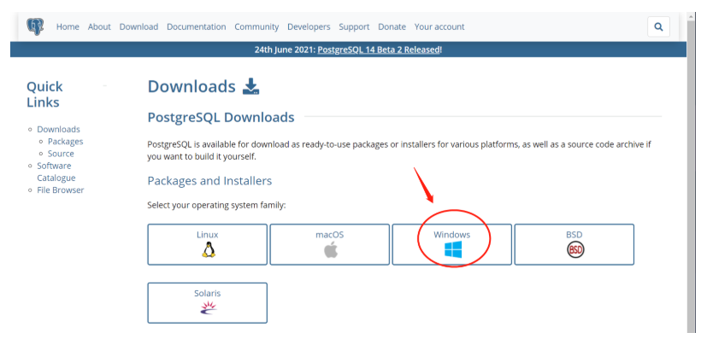Click the Packages and Installers heading

pyautogui.click(x=209, y=180)
